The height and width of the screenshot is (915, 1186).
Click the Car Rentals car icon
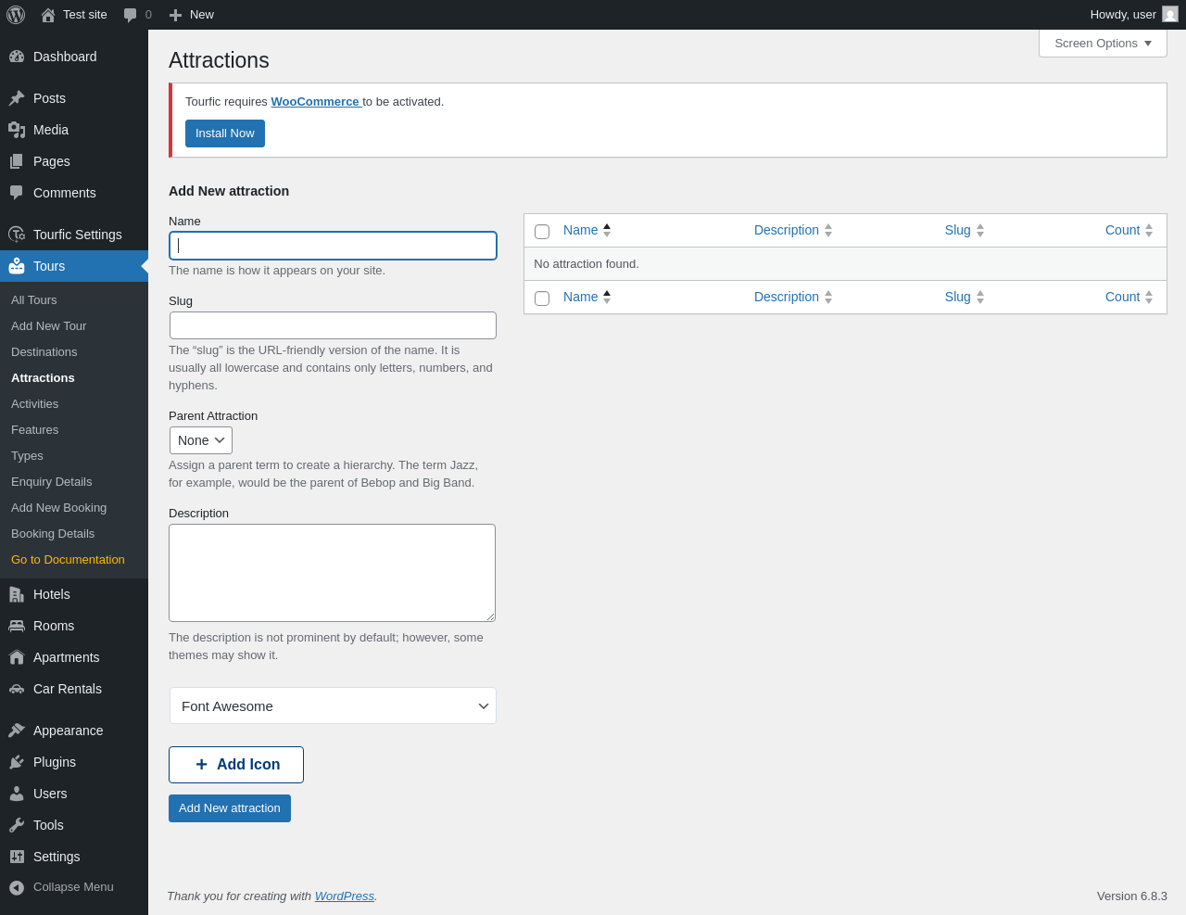coord(17,689)
